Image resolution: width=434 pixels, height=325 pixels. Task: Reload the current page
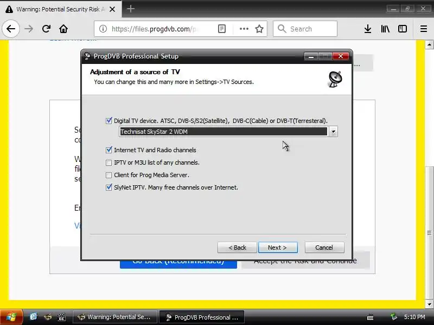click(x=46, y=29)
